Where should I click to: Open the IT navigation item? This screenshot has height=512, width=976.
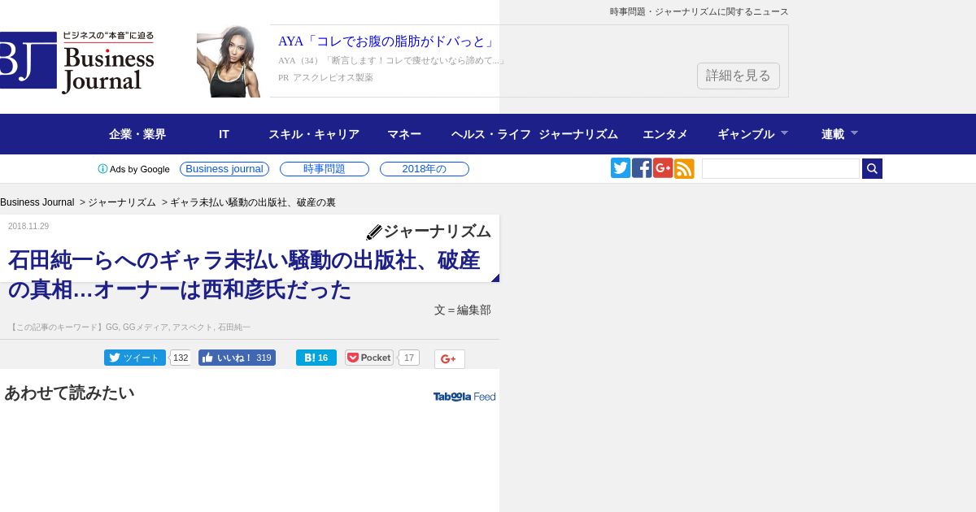click(224, 134)
